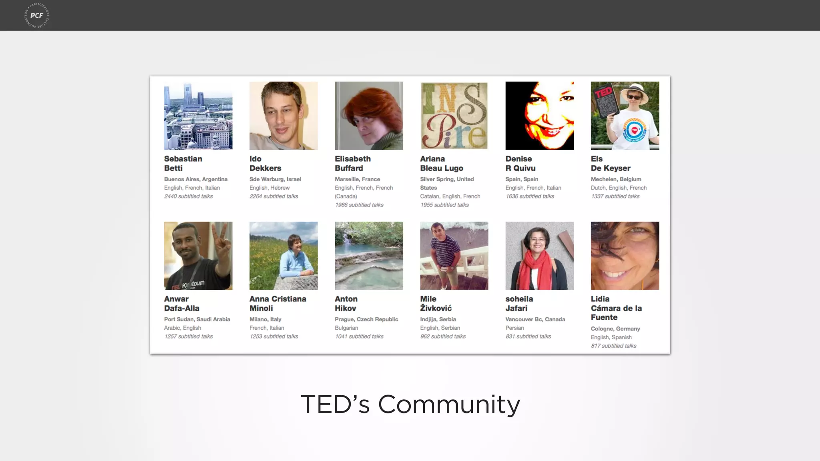Click '1041 subtitled talks' text
Viewport: 820px width, 461px height.
(359, 336)
